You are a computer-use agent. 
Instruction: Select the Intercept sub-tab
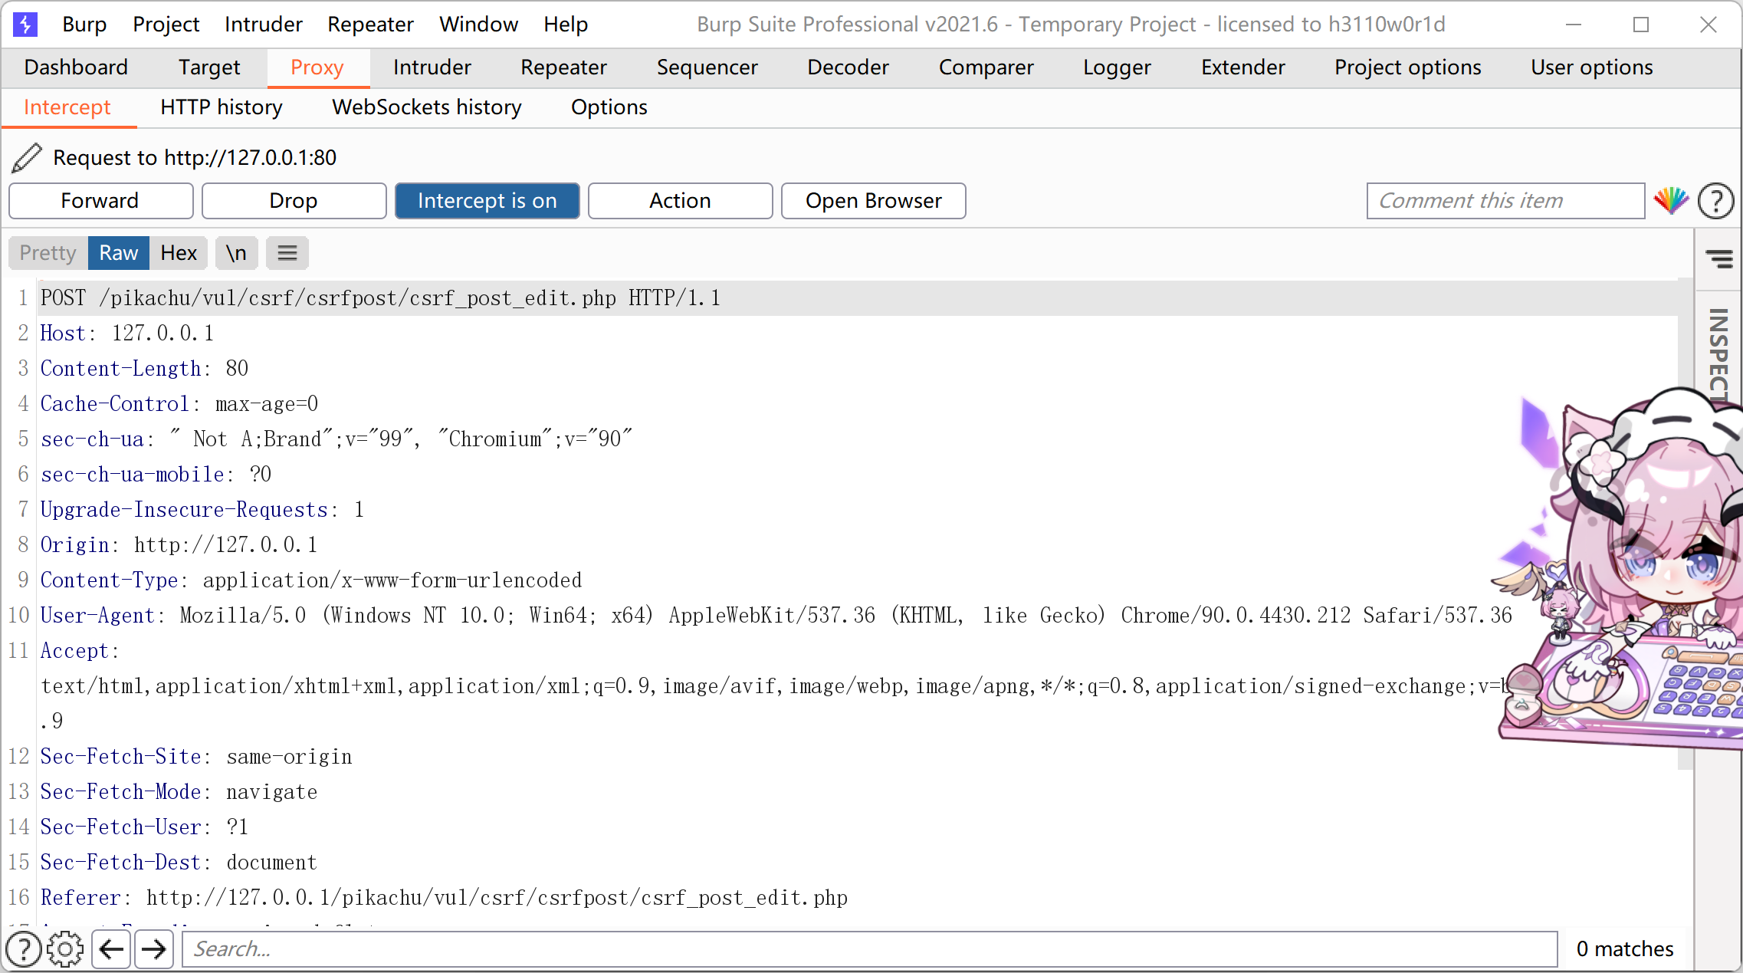pyautogui.click(x=67, y=107)
